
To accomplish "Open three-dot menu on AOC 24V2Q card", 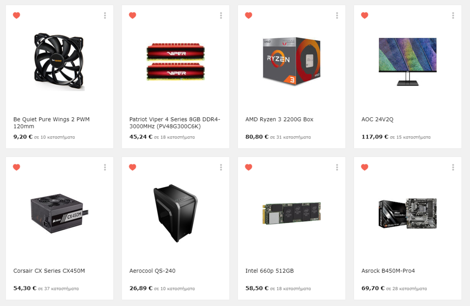I will point(453,16).
